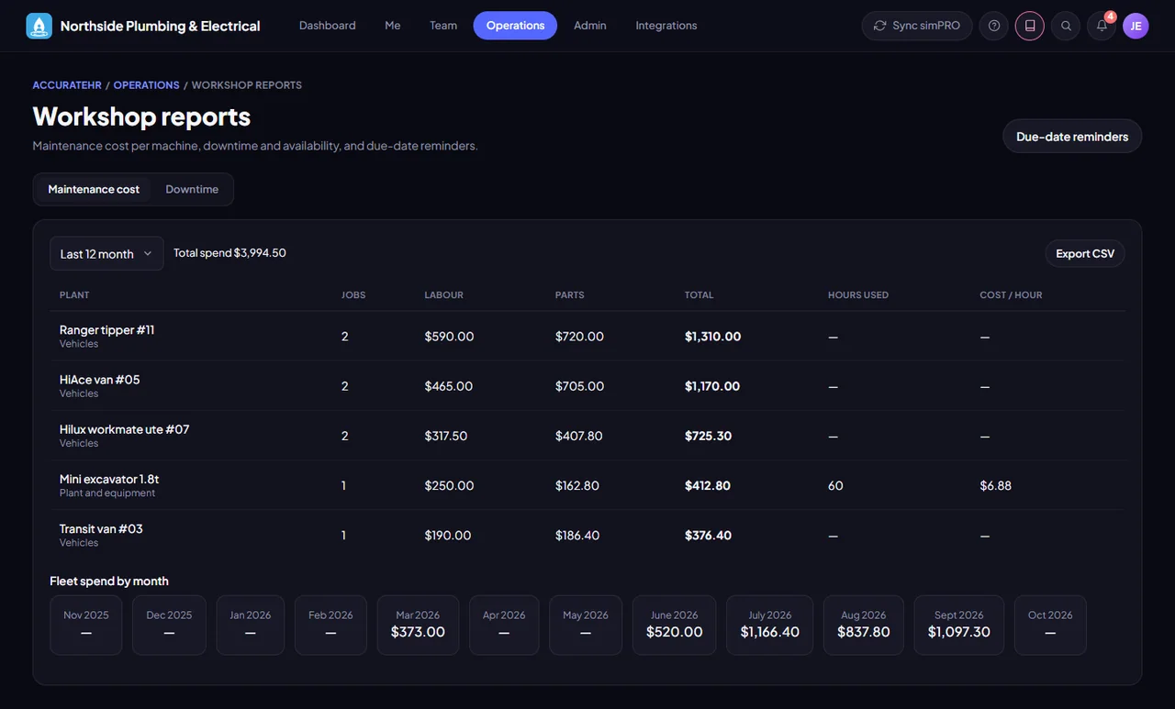
Task: Click the Sync simPRO button
Action: [x=917, y=26]
